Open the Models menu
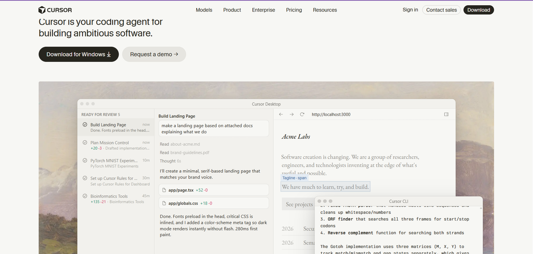533x254 pixels. (204, 10)
